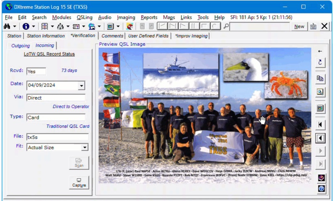Click the File field containing tx5s
Viewport: 336px width, 201px height.
point(57,137)
